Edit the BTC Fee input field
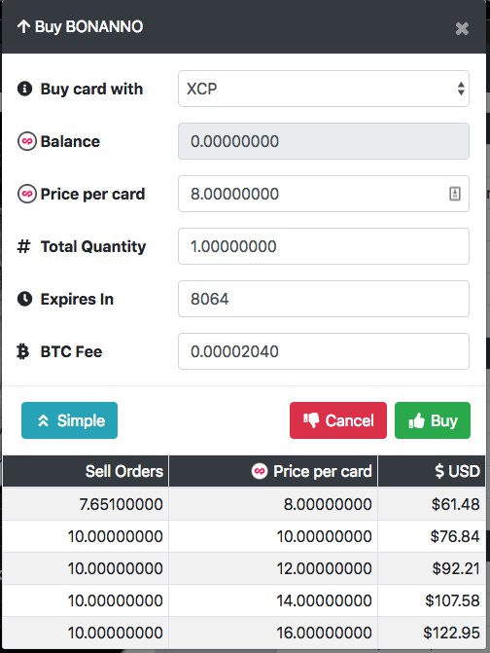 324,351
